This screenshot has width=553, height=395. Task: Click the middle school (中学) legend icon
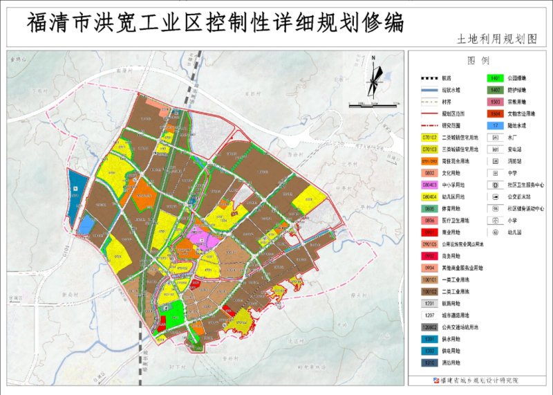click(495, 173)
